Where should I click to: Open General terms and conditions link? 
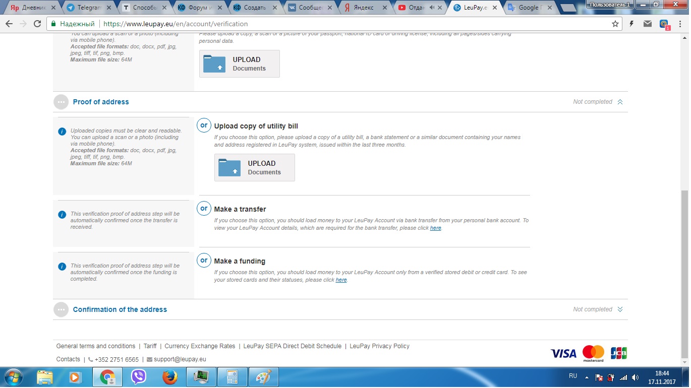[x=96, y=346]
